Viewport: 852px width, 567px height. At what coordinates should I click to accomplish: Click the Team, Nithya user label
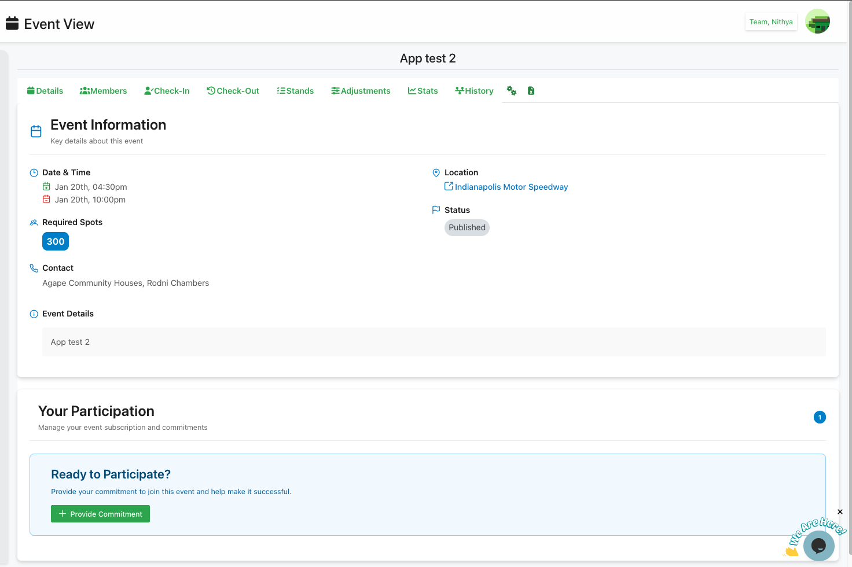(x=771, y=22)
